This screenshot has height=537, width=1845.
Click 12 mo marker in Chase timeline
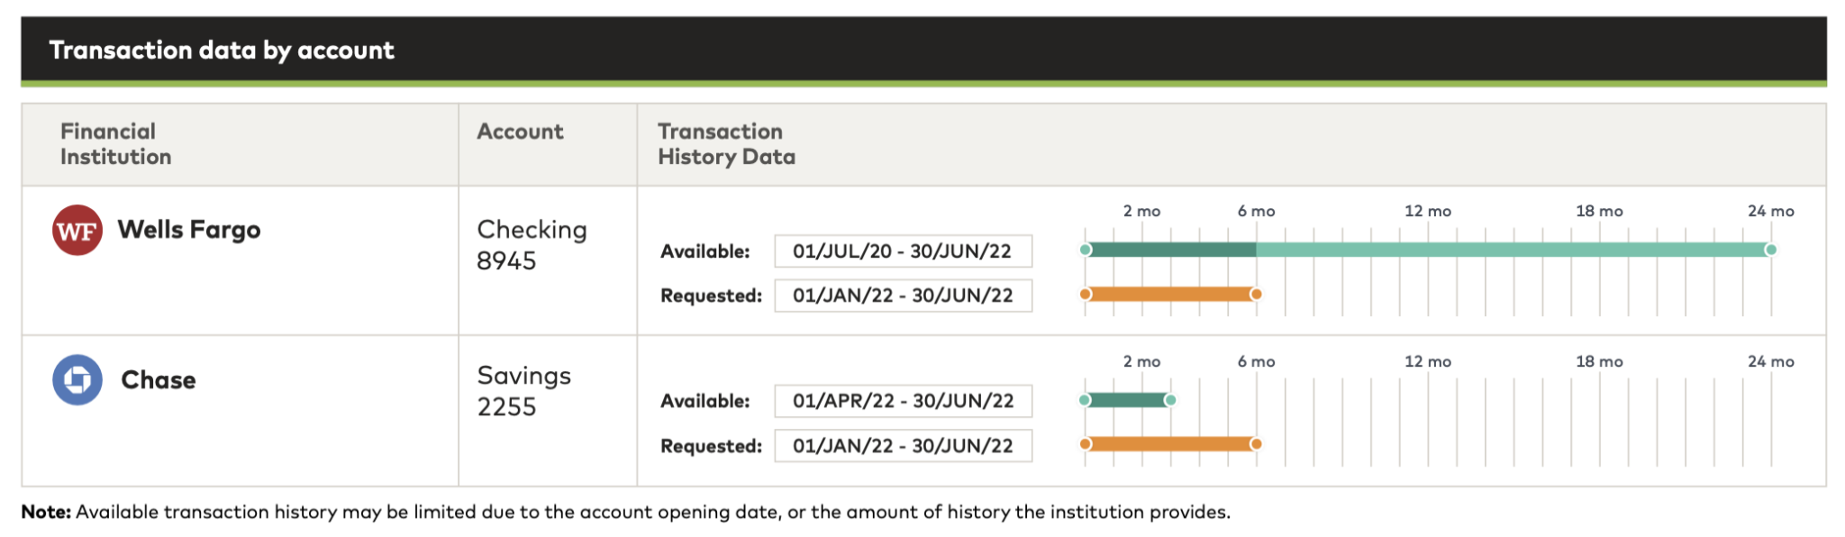1427,361
